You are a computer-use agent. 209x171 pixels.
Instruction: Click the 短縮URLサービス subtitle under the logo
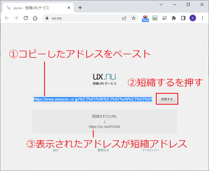(x=105, y=83)
